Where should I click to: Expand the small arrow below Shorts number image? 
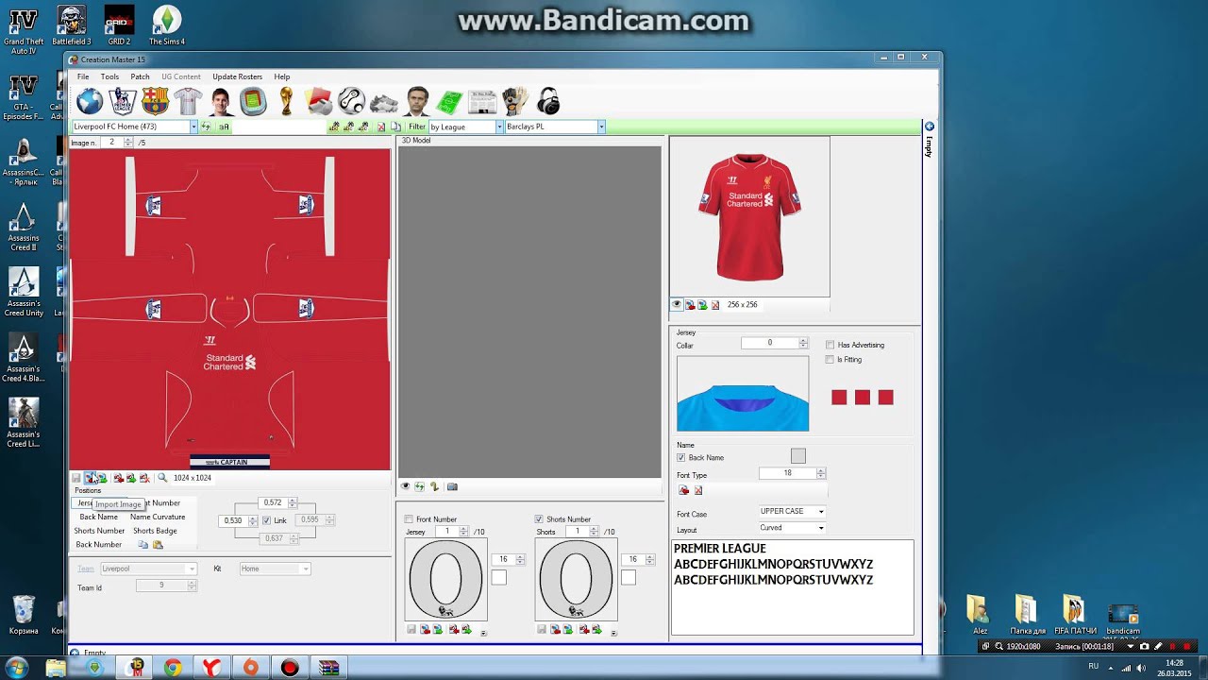[613, 632]
